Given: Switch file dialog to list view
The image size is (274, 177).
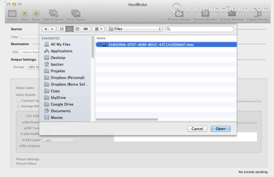Looking at the screenshot, I should pyautogui.click(x=70, y=29).
